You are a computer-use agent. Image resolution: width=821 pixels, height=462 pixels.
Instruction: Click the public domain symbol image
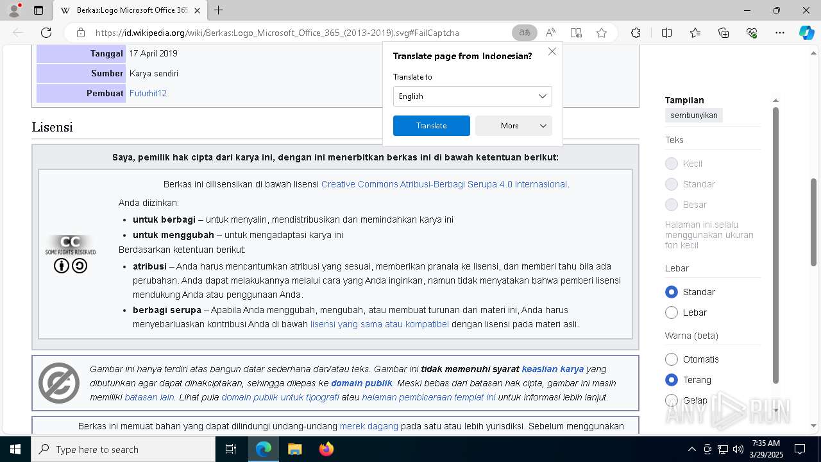59,383
